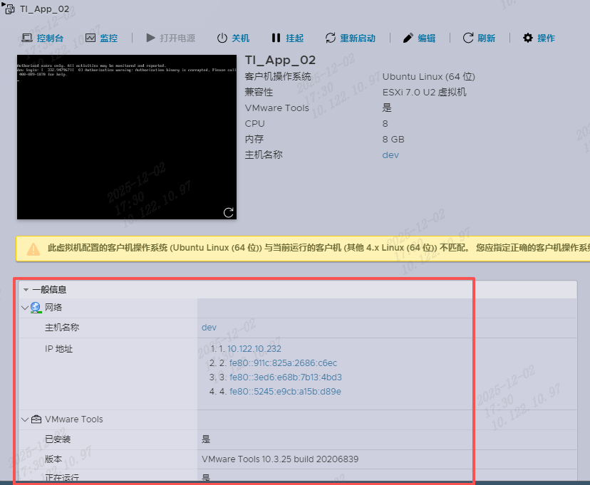590x485 pixels.
Task: Click the greyed-out 打开电源 power-on button
Action: tap(170, 38)
